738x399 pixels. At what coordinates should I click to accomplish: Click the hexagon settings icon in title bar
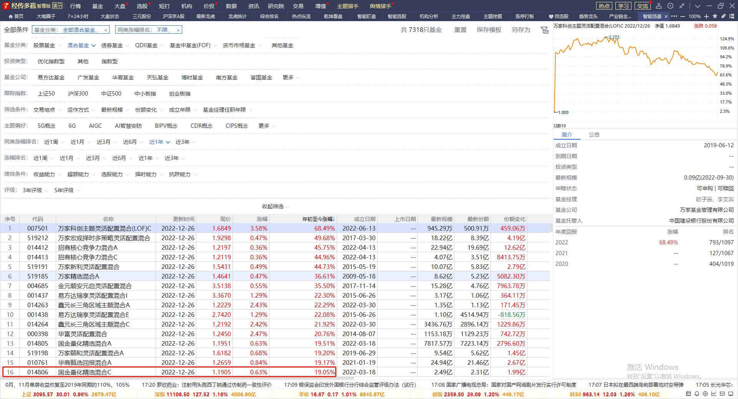670,6
